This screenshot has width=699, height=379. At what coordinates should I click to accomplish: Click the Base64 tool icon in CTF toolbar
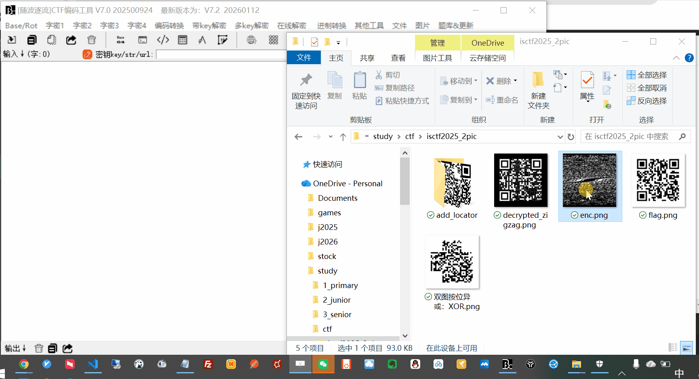coord(120,40)
